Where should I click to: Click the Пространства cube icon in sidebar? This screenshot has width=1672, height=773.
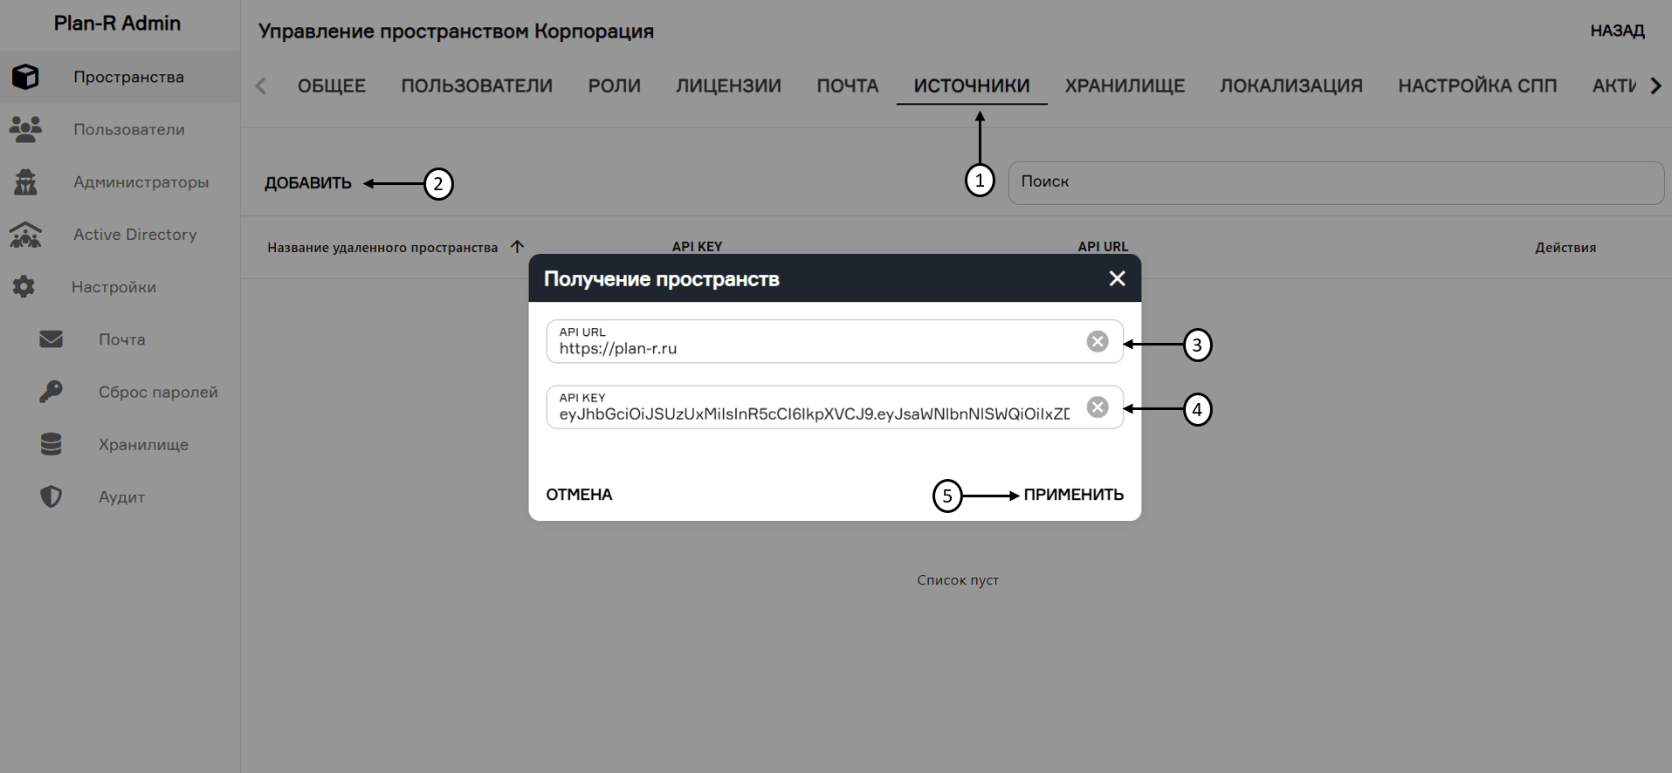pyautogui.click(x=25, y=77)
